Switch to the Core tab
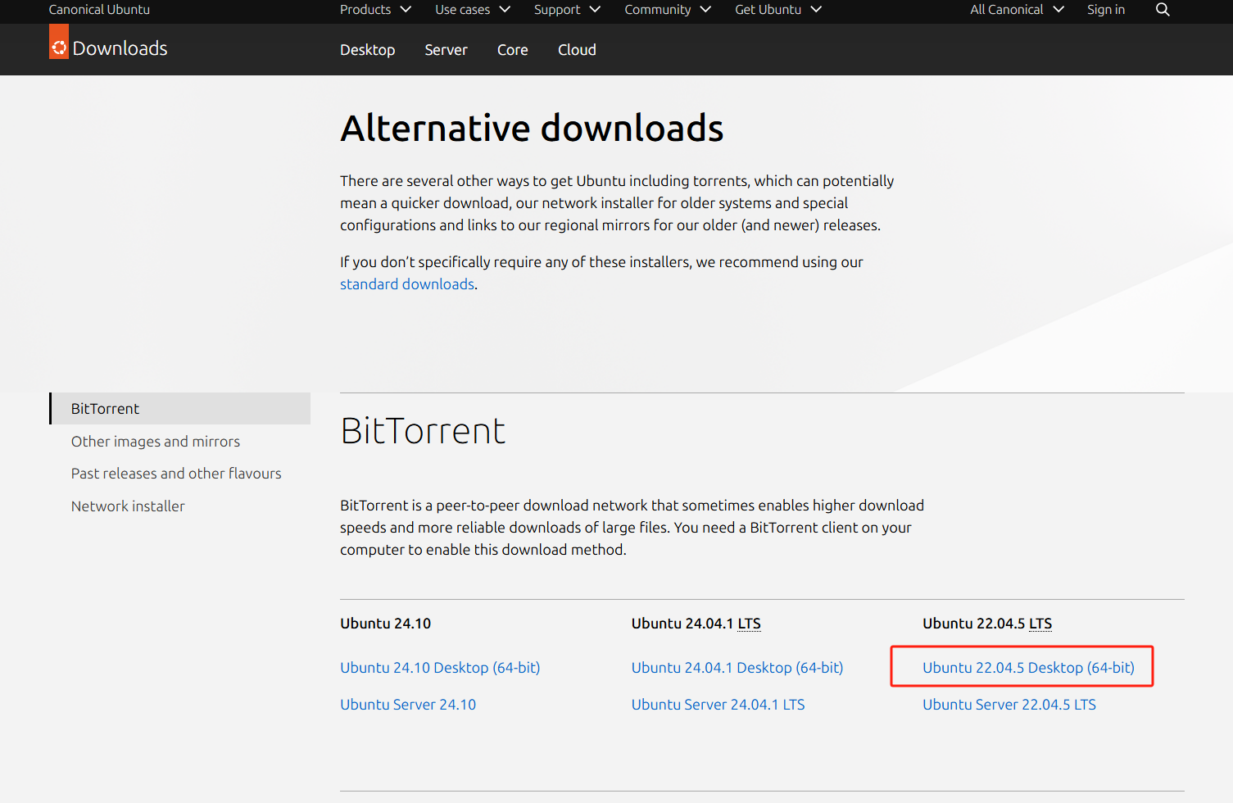1233x803 pixels. pos(512,50)
